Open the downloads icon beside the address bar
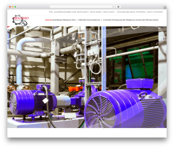Screen dimensions: 174x148 [x=118, y=7]
